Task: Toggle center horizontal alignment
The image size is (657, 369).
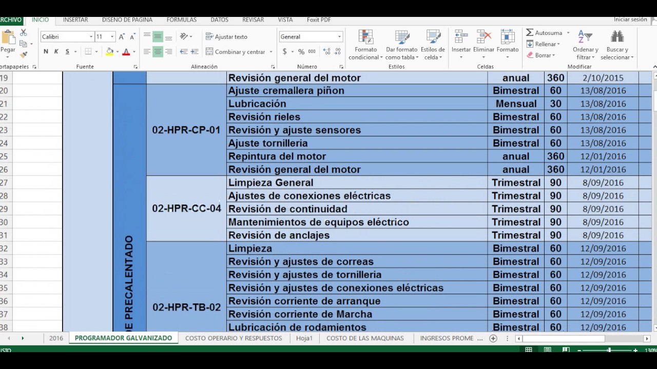Action: 158,52
